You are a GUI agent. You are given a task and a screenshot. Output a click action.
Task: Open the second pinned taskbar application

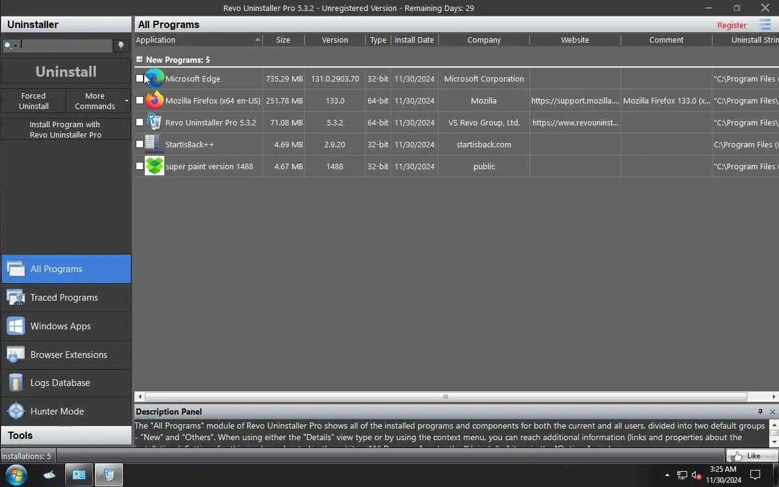click(x=79, y=475)
